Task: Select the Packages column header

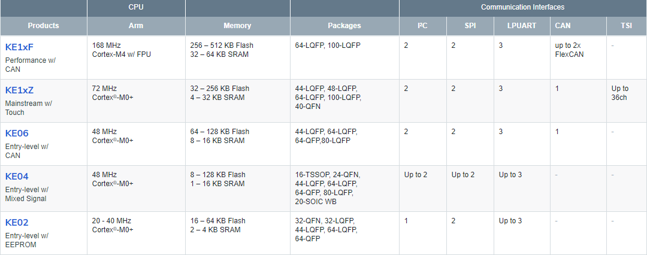Action: tap(344, 26)
